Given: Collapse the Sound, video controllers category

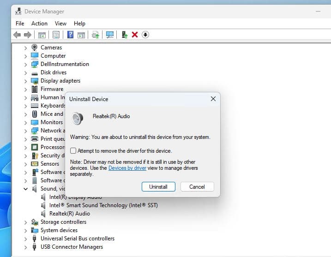Looking at the screenshot, I should pos(26,189).
